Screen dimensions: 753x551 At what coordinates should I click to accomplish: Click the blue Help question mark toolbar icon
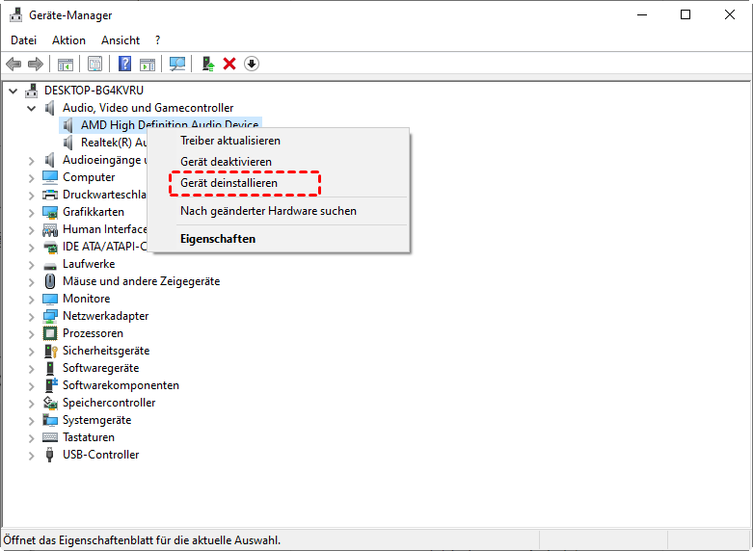tap(124, 64)
